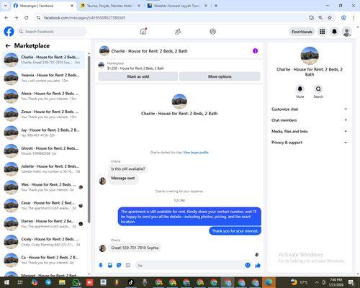Close the Taunsa Hotel tab
The width and height of the screenshot is (360, 288).
(x=139, y=6)
